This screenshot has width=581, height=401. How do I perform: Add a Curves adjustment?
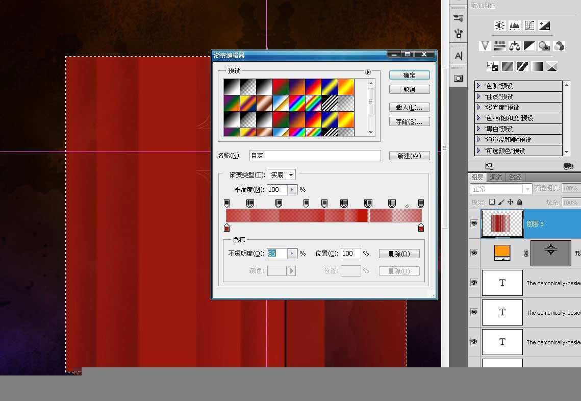pos(529,26)
